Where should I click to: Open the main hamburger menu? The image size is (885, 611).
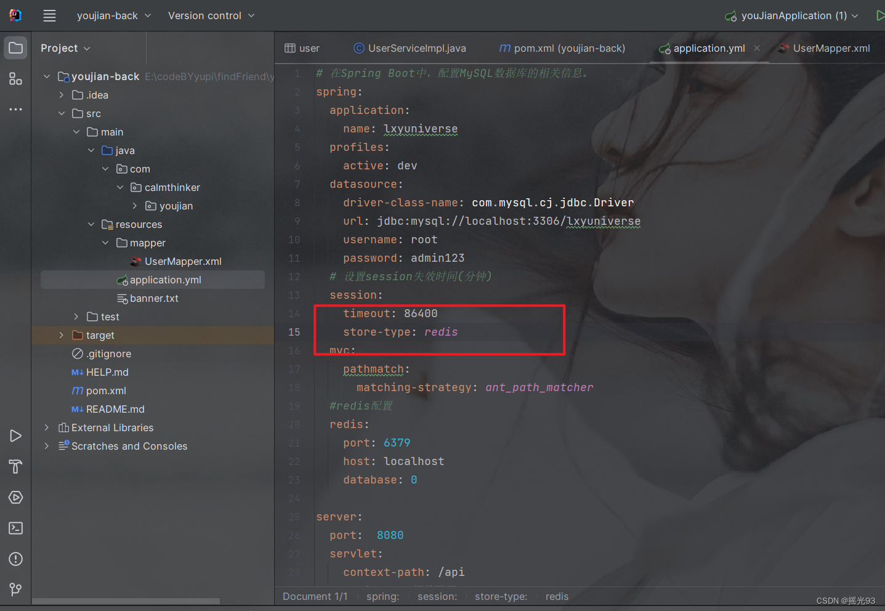tap(49, 16)
